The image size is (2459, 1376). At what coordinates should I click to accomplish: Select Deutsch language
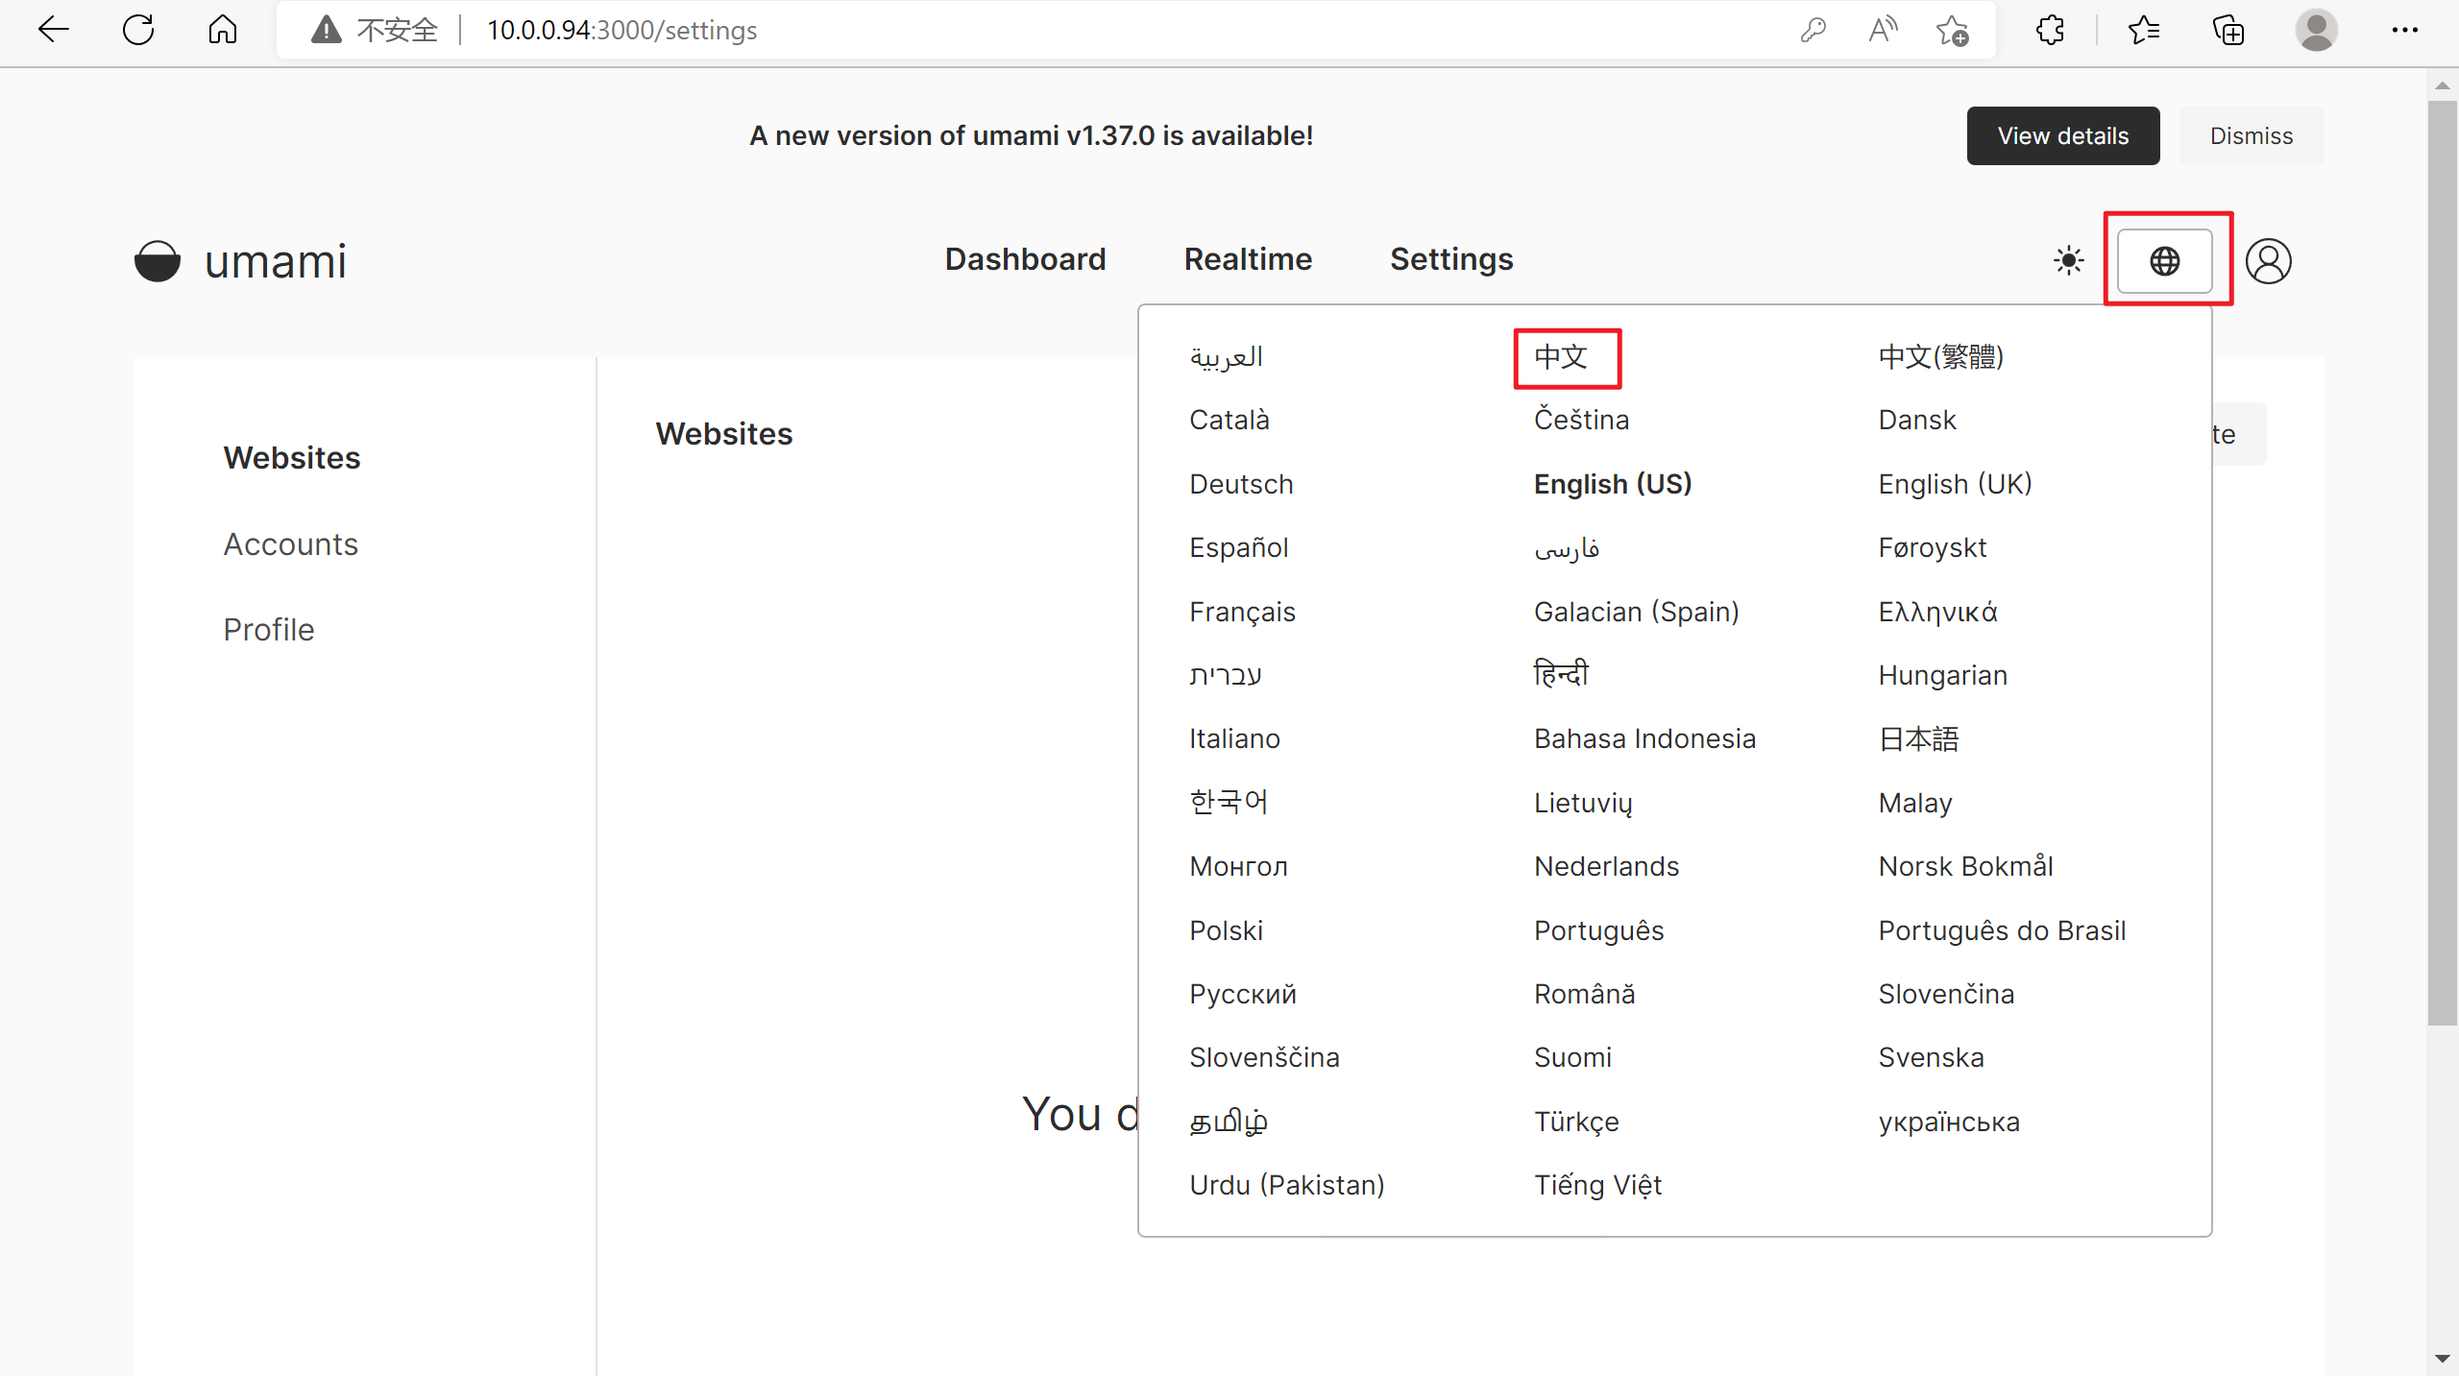1241,484
